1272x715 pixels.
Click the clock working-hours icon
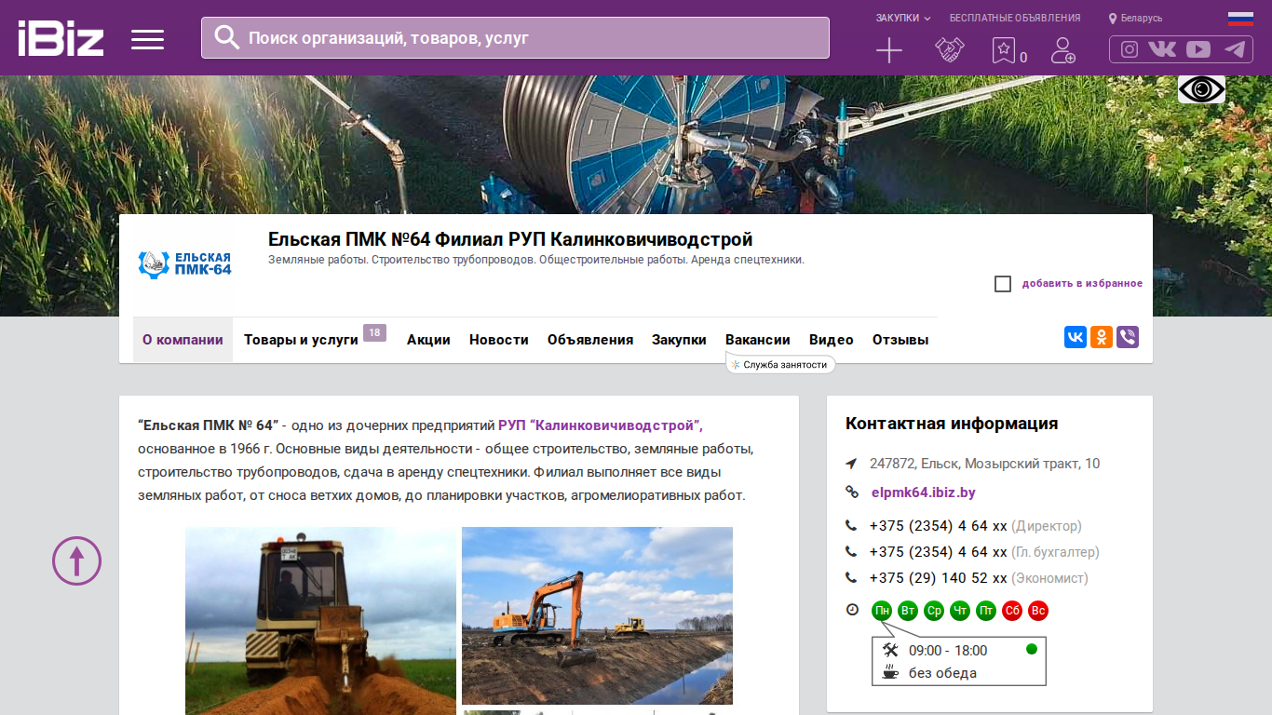pyautogui.click(x=852, y=610)
